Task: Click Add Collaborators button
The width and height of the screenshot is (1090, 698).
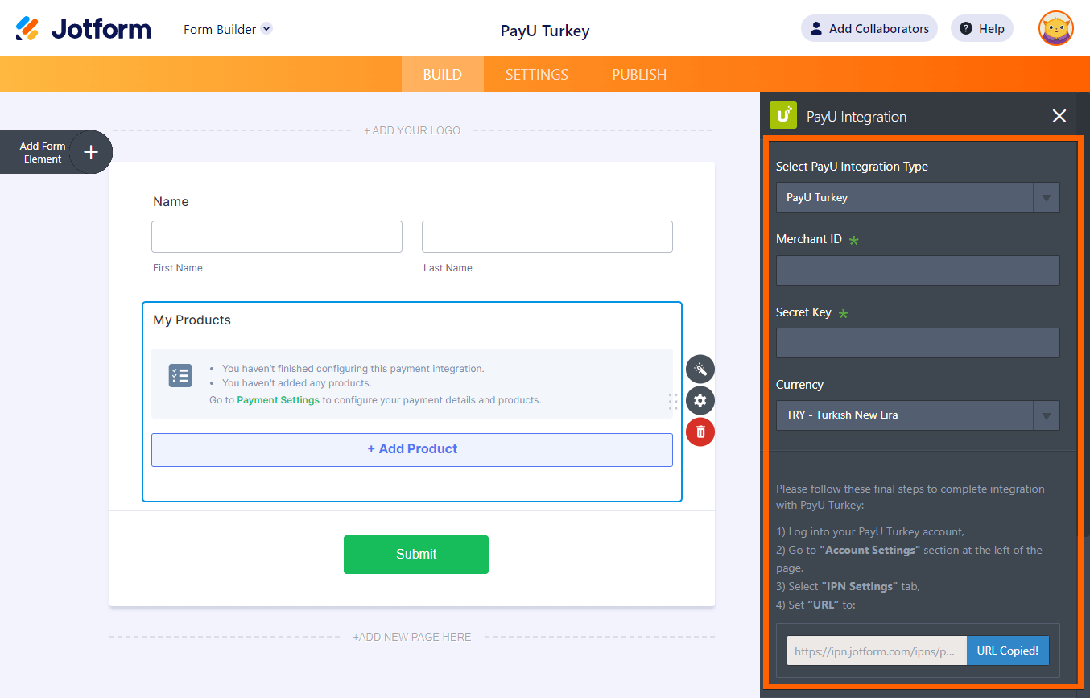Action: click(x=869, y=28)
